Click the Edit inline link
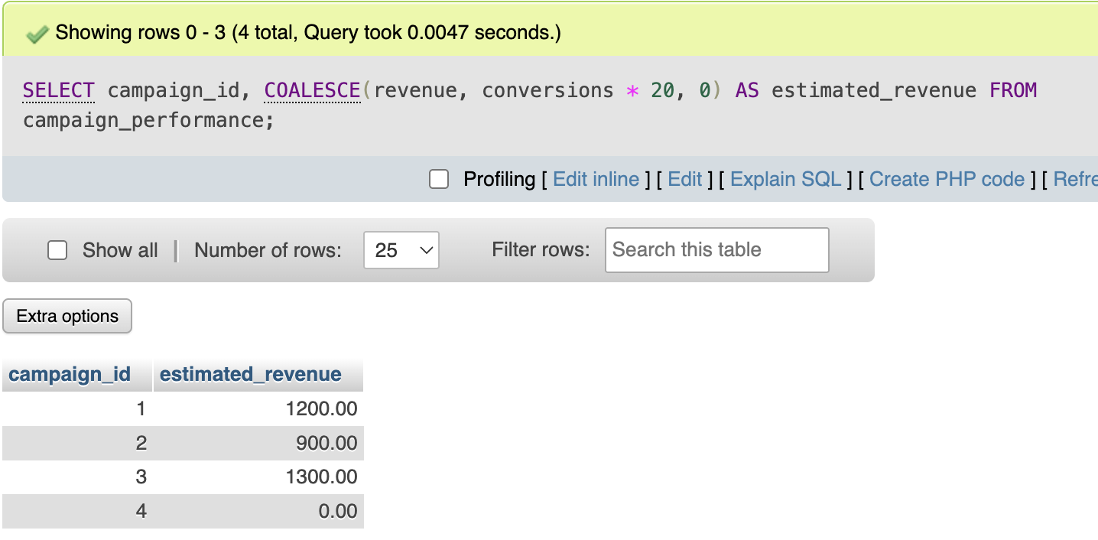The image size is (1098, 540). pyautogui.click(x=596, y=179)
